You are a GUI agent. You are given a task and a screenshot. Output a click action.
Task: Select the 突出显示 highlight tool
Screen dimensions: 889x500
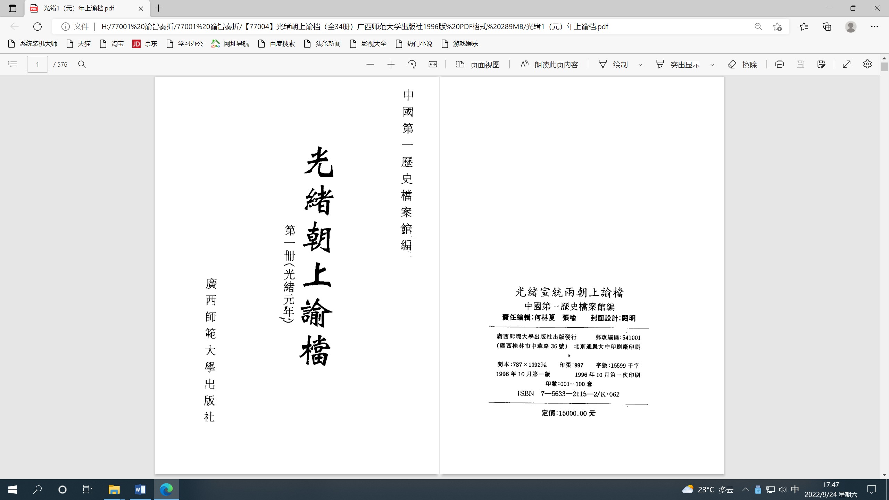(678, 64)
